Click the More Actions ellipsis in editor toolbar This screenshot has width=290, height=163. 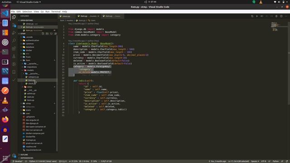tap(286, 16)
